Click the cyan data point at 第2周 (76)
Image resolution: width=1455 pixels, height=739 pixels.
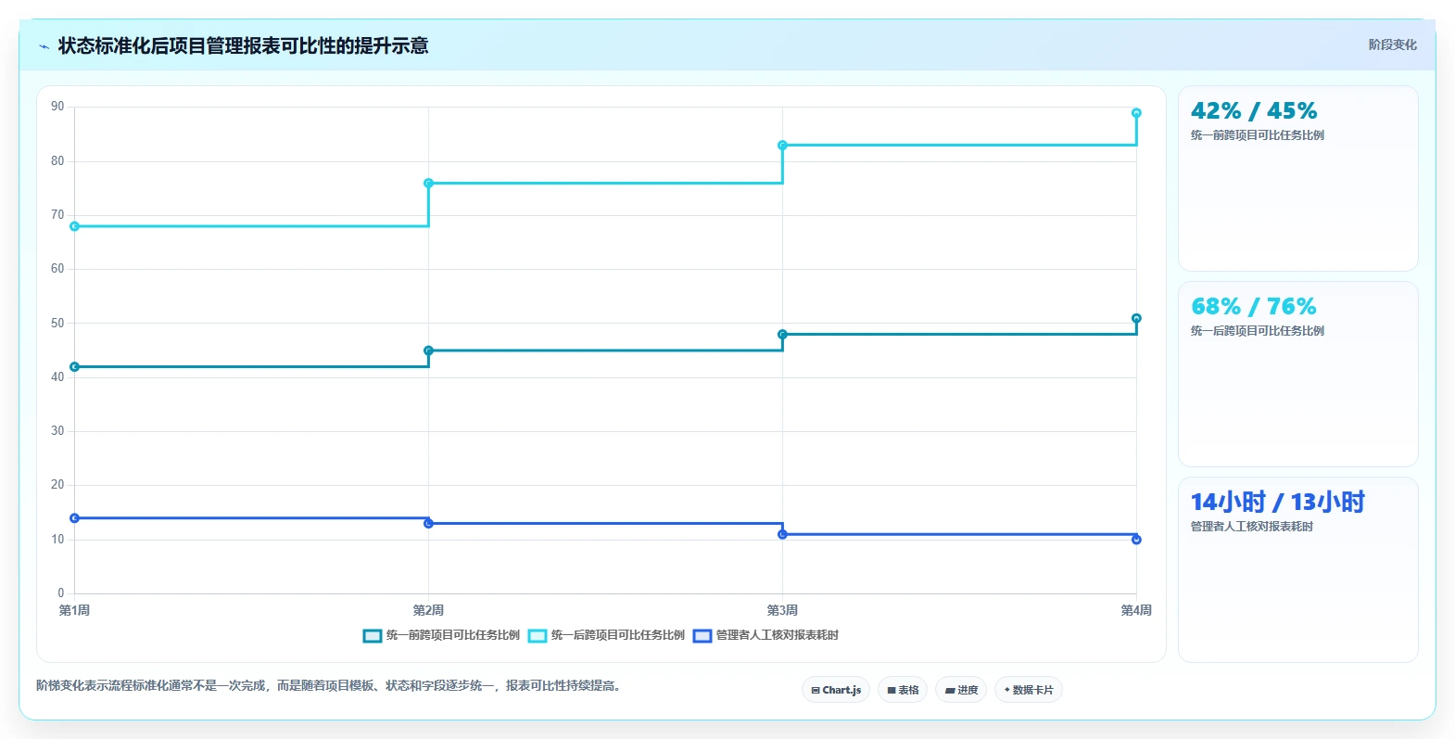428,184
